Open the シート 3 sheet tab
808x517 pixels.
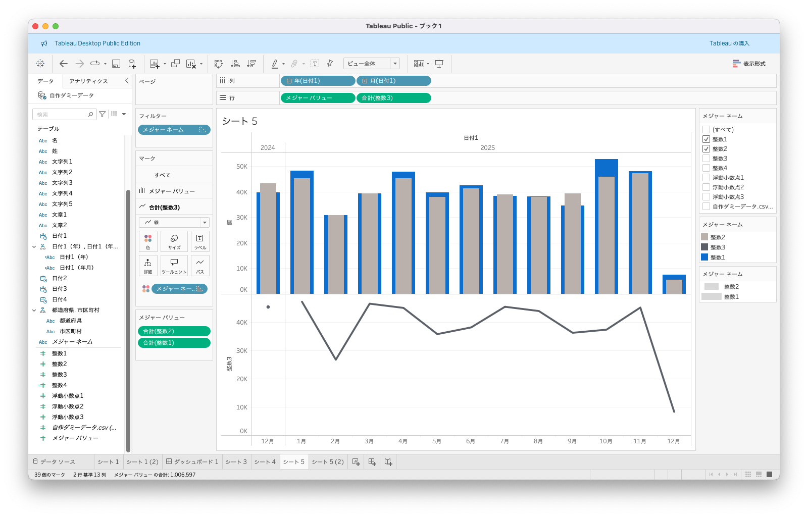(x=236, y=462)
